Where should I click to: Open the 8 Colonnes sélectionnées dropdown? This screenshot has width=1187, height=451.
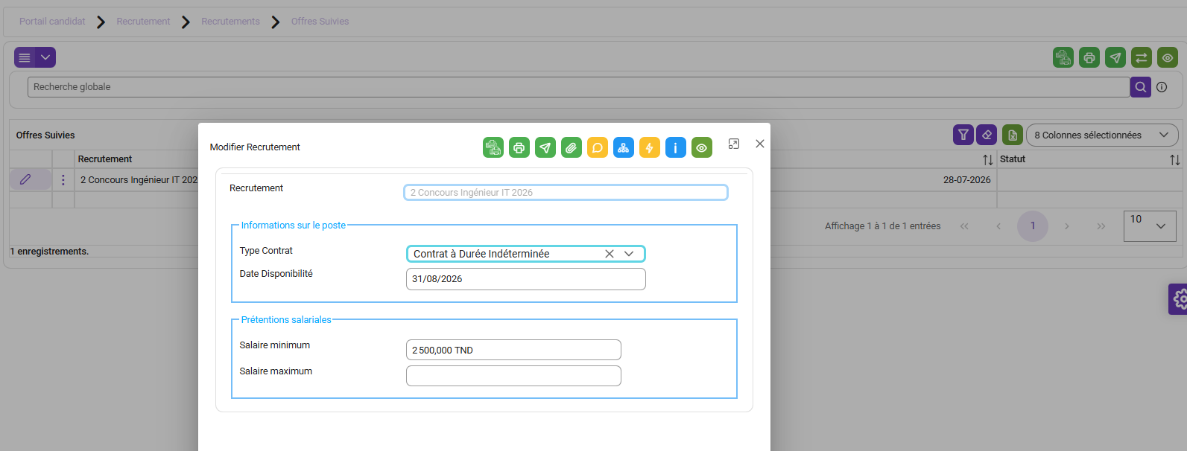[x=1102, y=135]
